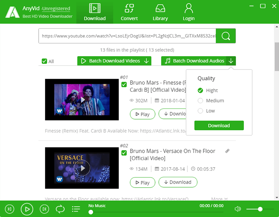The image size is (279, 217).
Task: Select the Medium quality radio option
Action: (x=201, y=101)
